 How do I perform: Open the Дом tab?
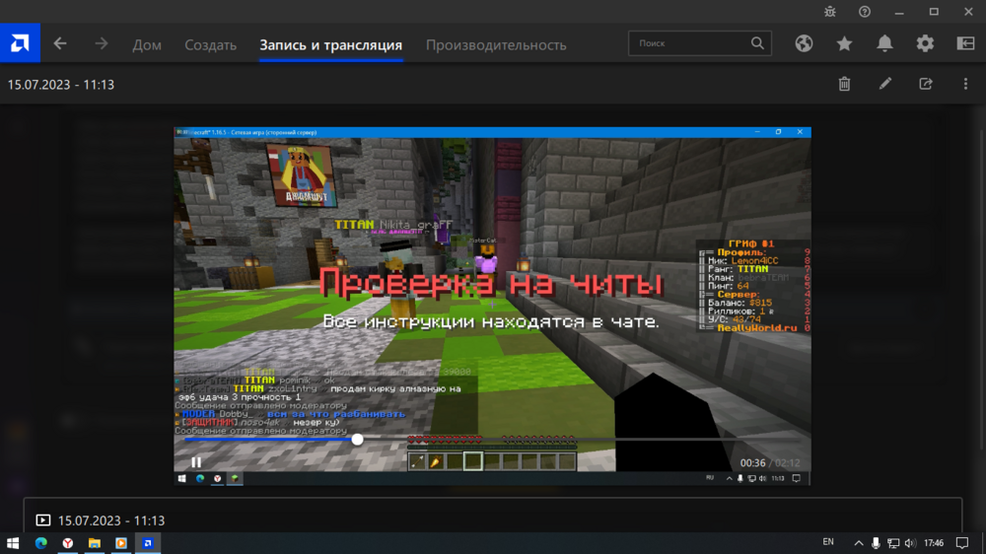147,44
